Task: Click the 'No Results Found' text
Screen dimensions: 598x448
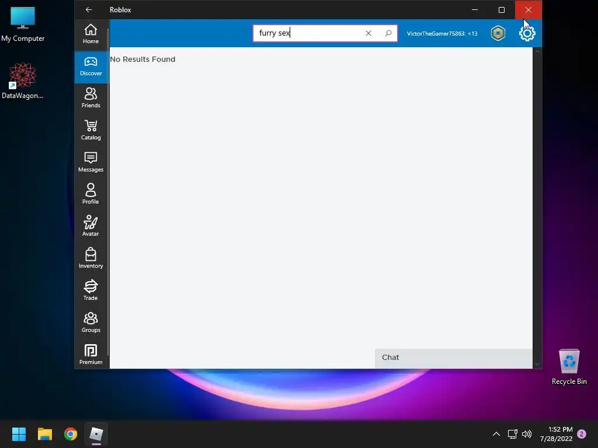Action: coord(142,60)
